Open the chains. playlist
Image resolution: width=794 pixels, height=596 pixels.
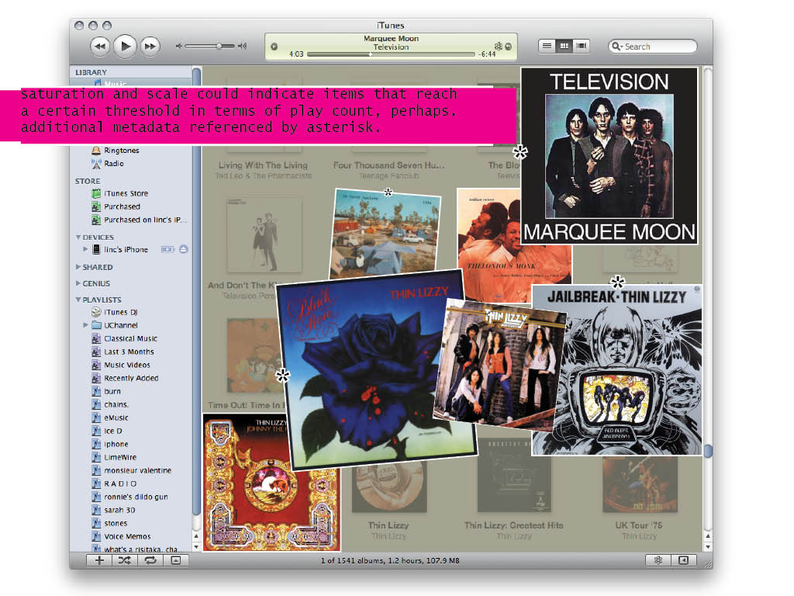click(116, 404)
